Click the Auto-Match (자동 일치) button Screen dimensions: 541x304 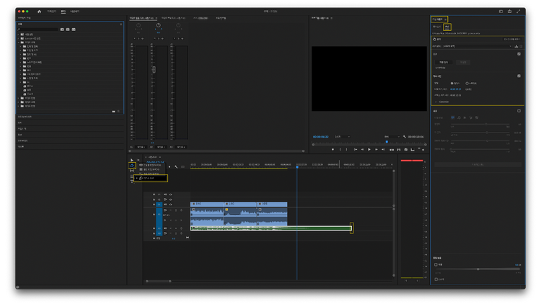coord(444,62)
